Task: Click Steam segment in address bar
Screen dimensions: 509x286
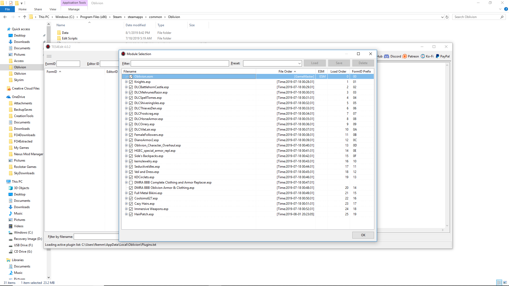Action: click(x=117, y=17)
